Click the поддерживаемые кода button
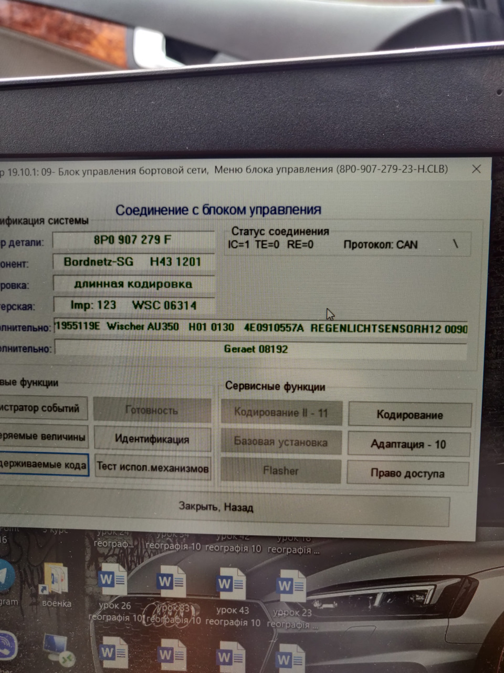This screenshot has height=673, width=504. click(44, 465)
